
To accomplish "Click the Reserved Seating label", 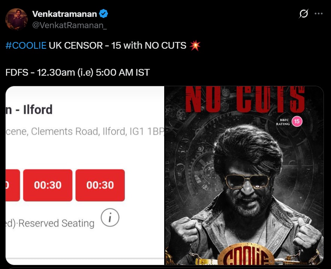I will 56,223.
